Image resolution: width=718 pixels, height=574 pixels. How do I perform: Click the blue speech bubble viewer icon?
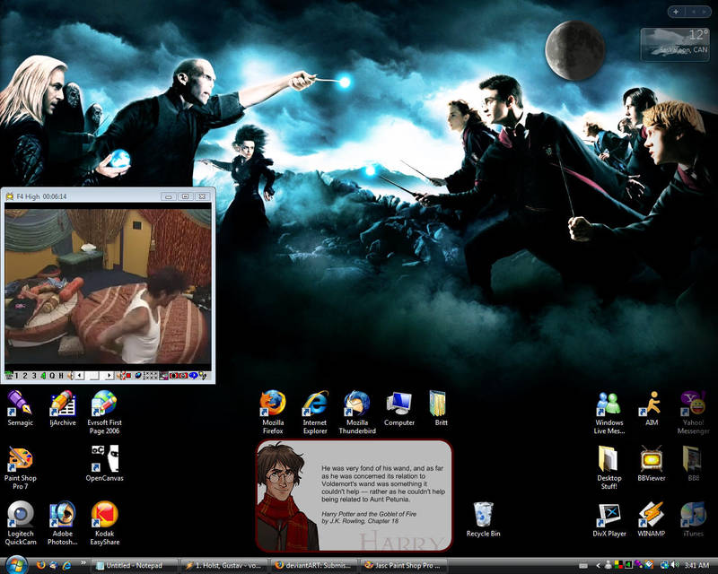coord(194,376)
